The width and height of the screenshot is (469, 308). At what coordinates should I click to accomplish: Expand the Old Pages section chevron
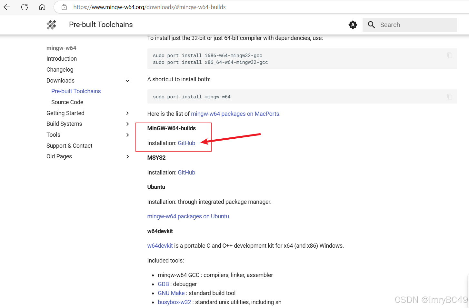click(x=127, y=156)
